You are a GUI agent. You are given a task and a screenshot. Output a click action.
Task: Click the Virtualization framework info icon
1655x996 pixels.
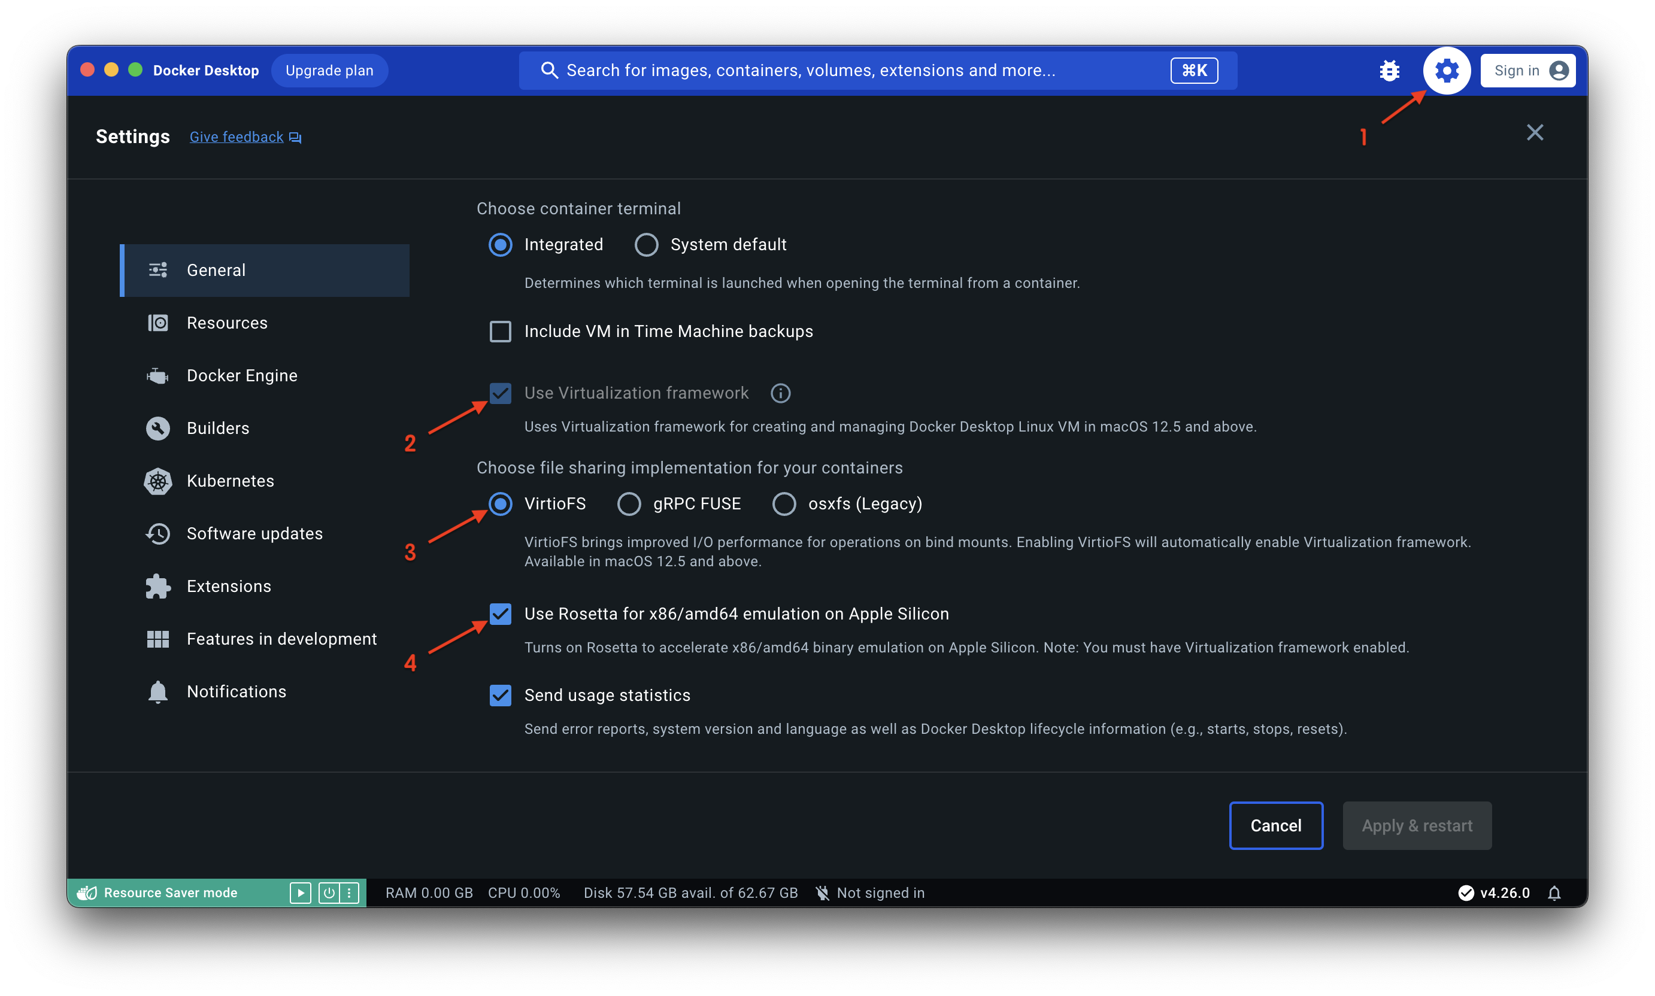780,393
